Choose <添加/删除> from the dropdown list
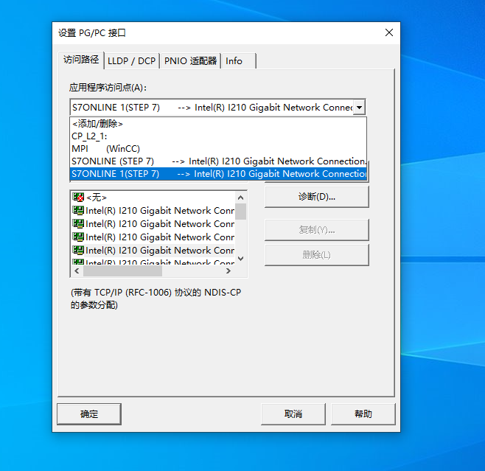485x471 pixels. click(97, 124)
